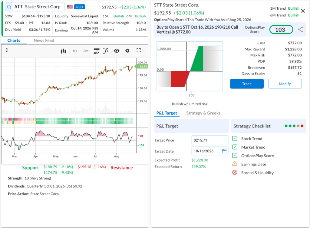
Task: Open the chart three-dot options menu
Action: pyautogui.click(x=7, y=50)
